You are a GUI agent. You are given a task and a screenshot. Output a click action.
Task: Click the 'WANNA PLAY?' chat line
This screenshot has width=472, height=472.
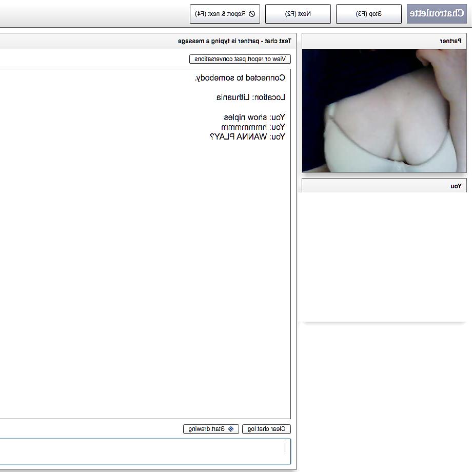pyautogui.click(x=247, y=137)
